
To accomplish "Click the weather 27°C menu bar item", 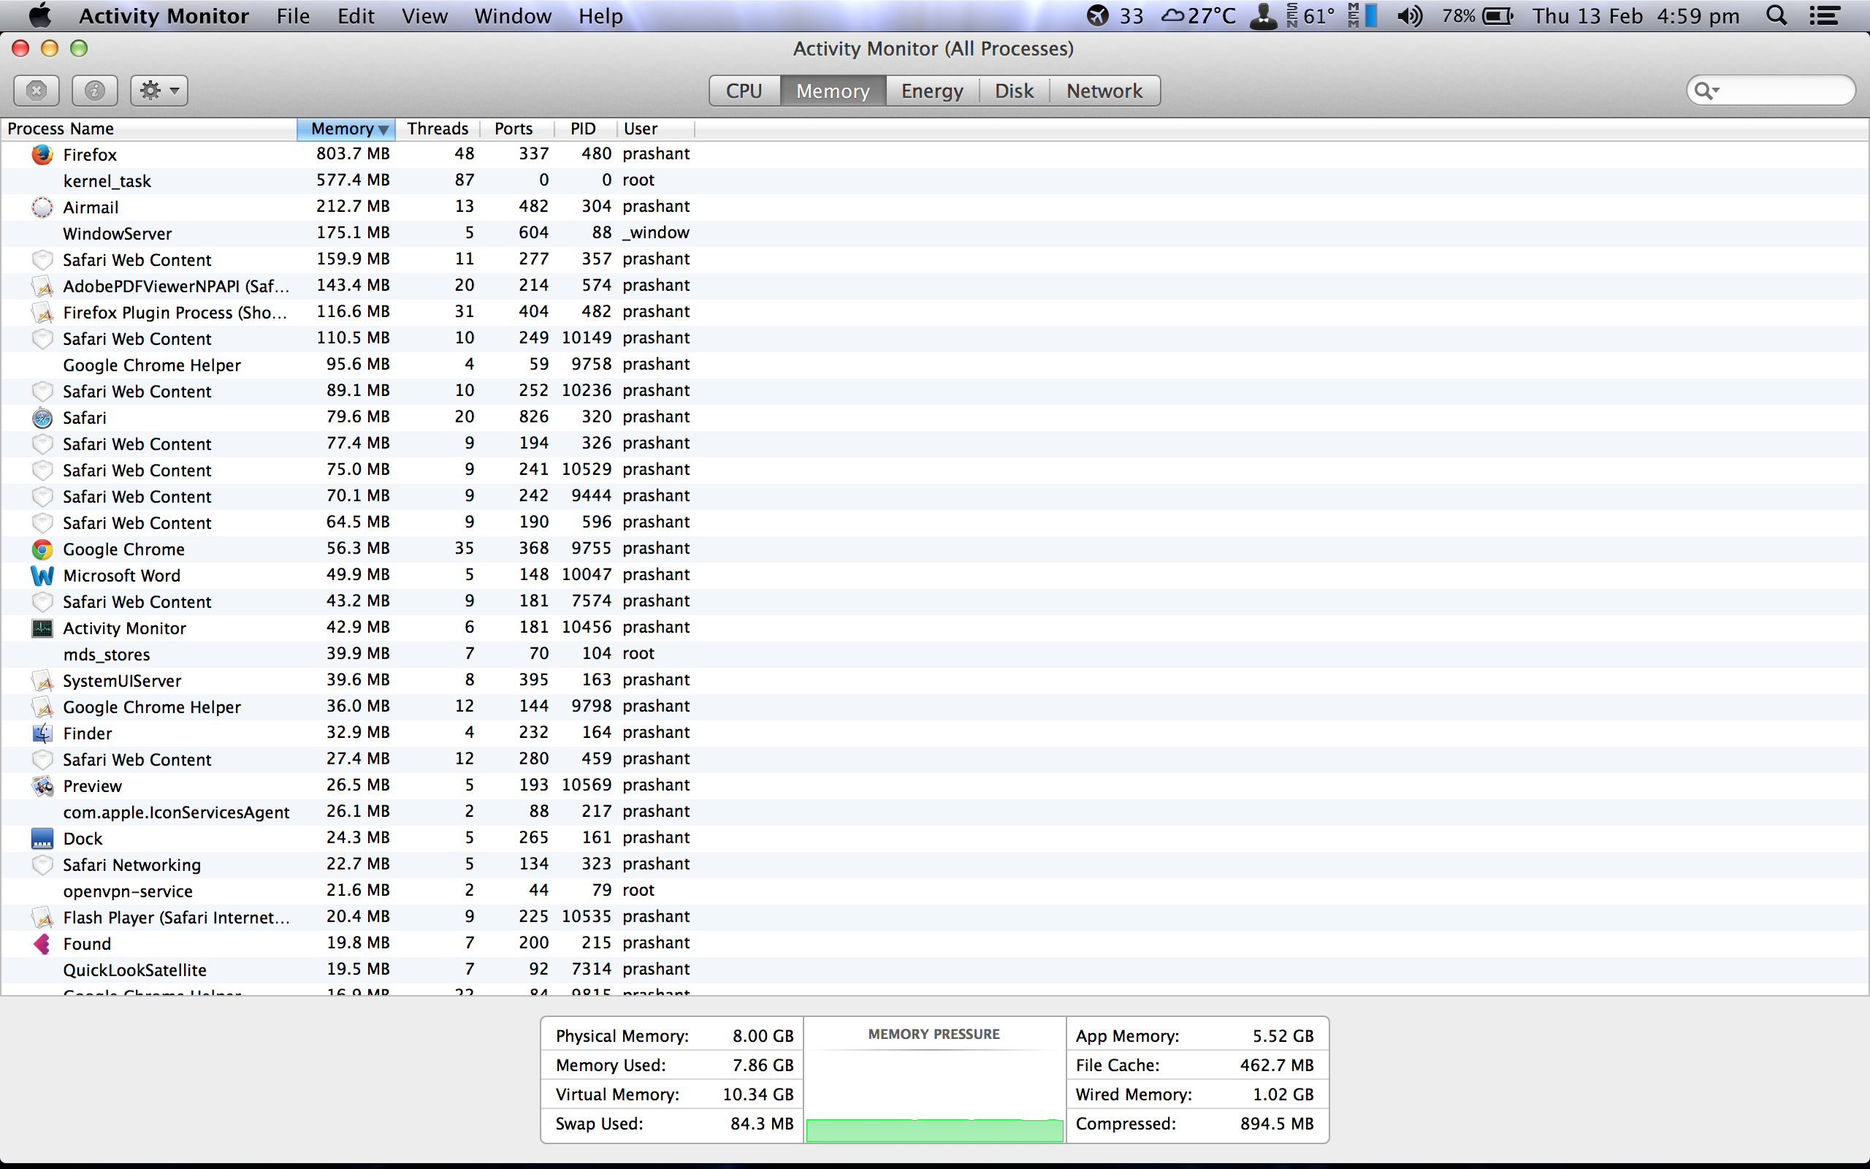I will [1199, 15].
